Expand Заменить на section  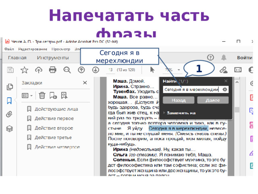(x=179, y=113)
